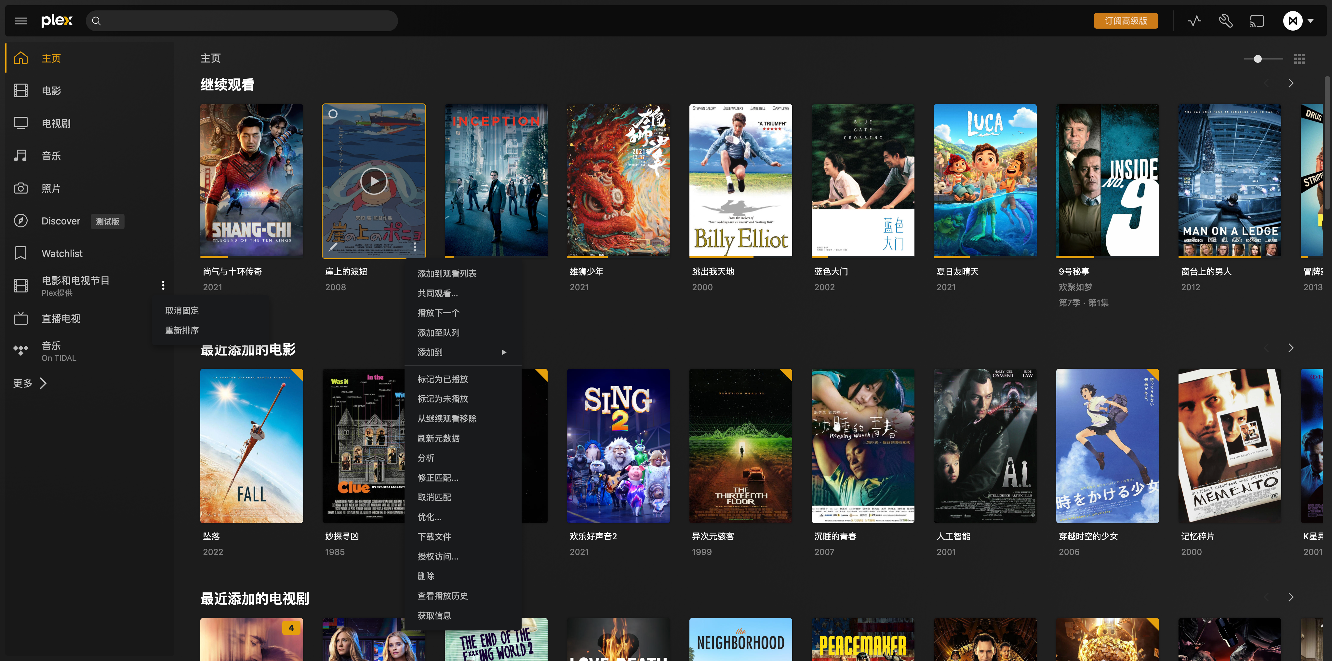Adjust the poster size slider
This screenshot has width=1332, height=661.
tap(1258, 59)
